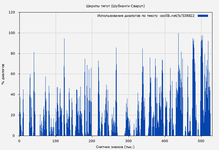The image size is (219, 150).
Task: Click the y-axis tick label 120
Action: 12,12
